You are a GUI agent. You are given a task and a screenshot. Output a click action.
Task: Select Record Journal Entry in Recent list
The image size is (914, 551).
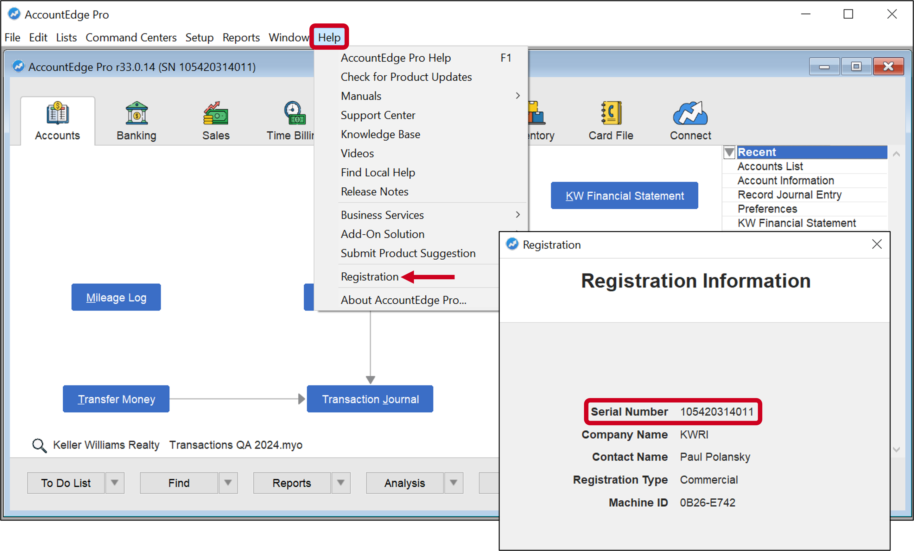[789, 195]
